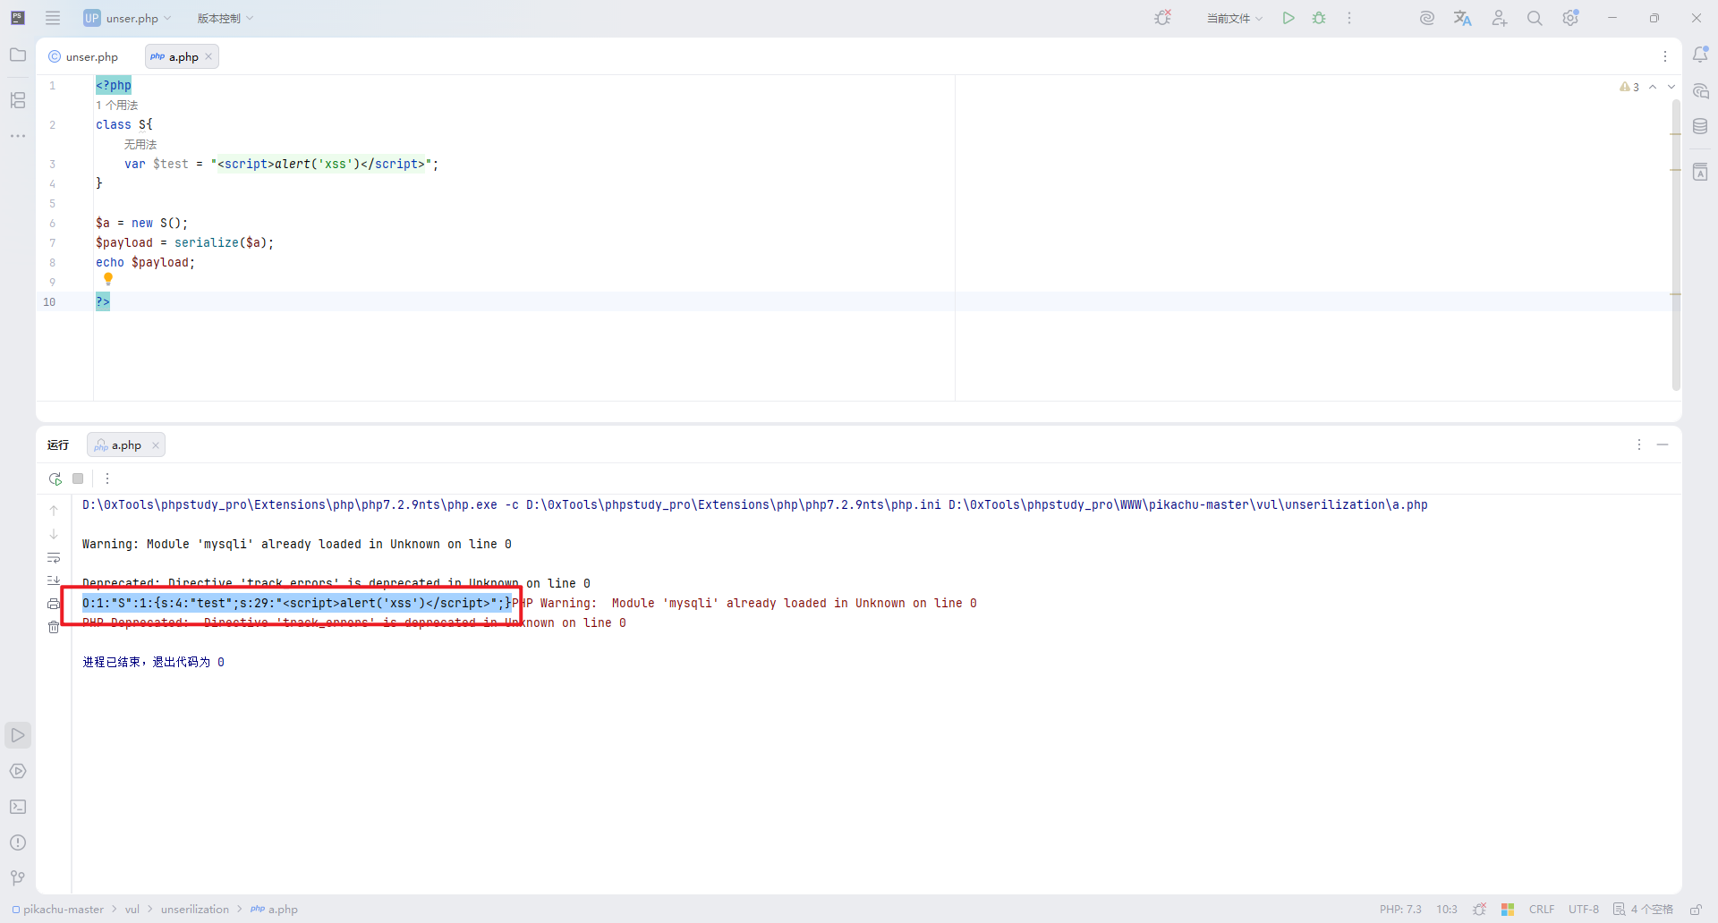Screen dimensions: 1718x923
Task: Open the 当前文件 run configuration dropdown
Action: pyautogui.click(x=1235, y=18)
